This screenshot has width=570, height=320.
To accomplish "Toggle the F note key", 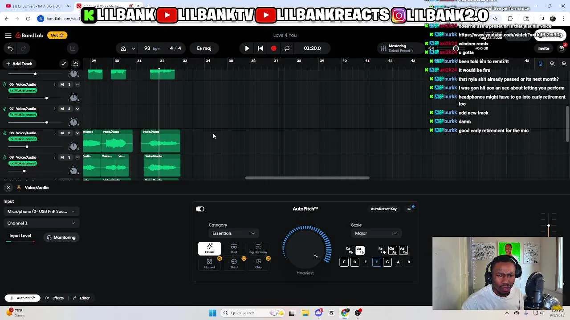I will (x=376, y=262).
